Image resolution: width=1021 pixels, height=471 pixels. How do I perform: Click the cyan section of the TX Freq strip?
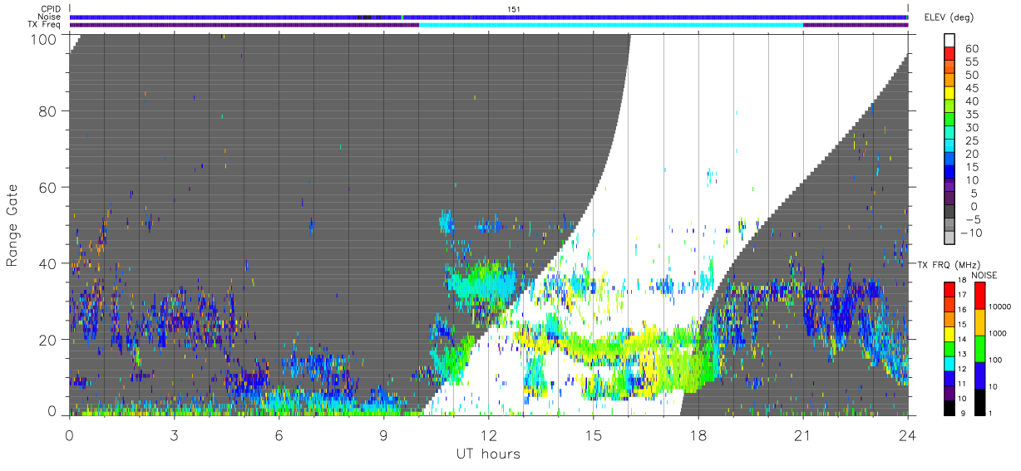(x=611, y=25)
